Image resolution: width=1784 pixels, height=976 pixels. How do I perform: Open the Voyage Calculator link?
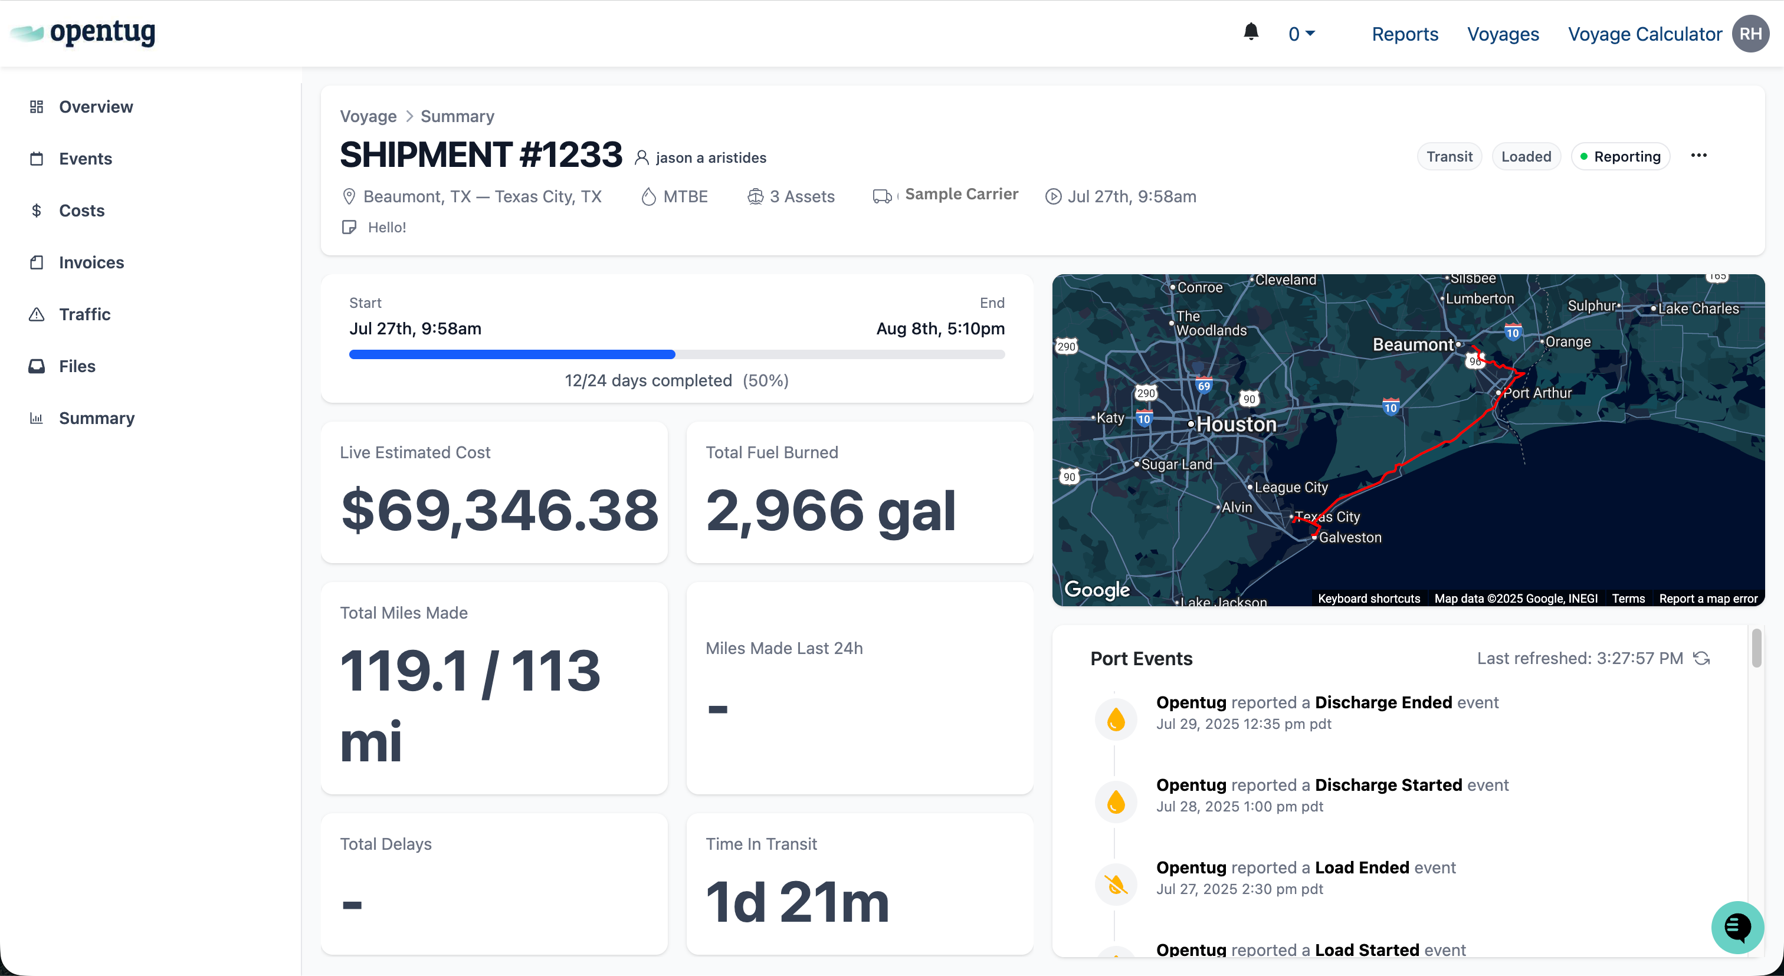1644,34
